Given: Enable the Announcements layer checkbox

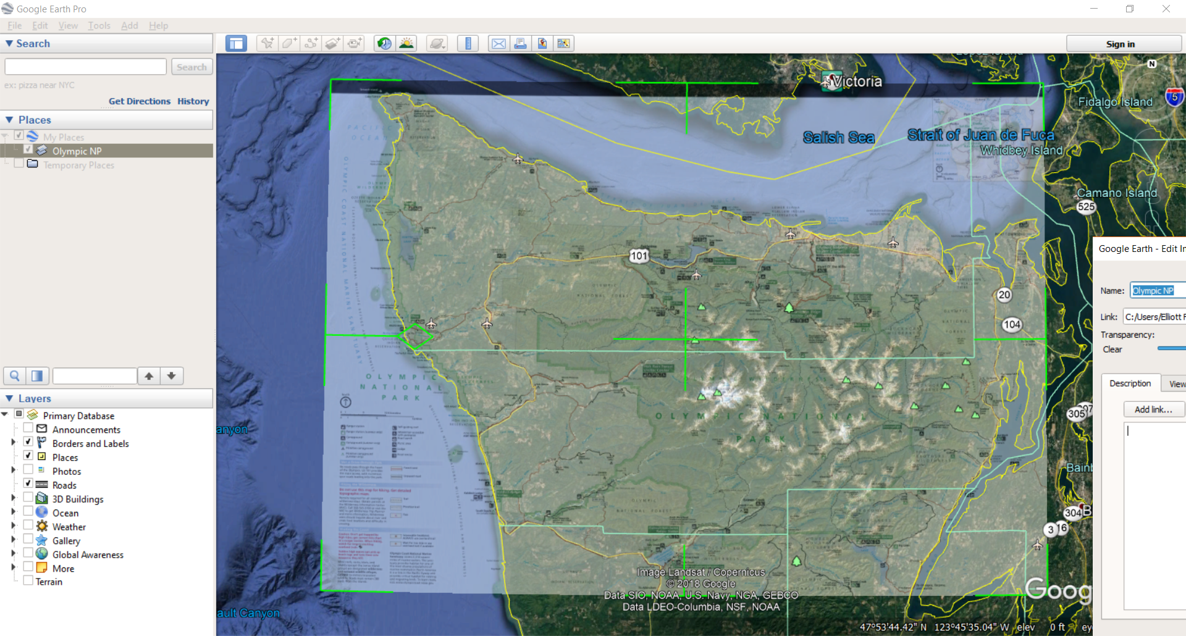Looking at the screenshot, I should tap(28, 428).
